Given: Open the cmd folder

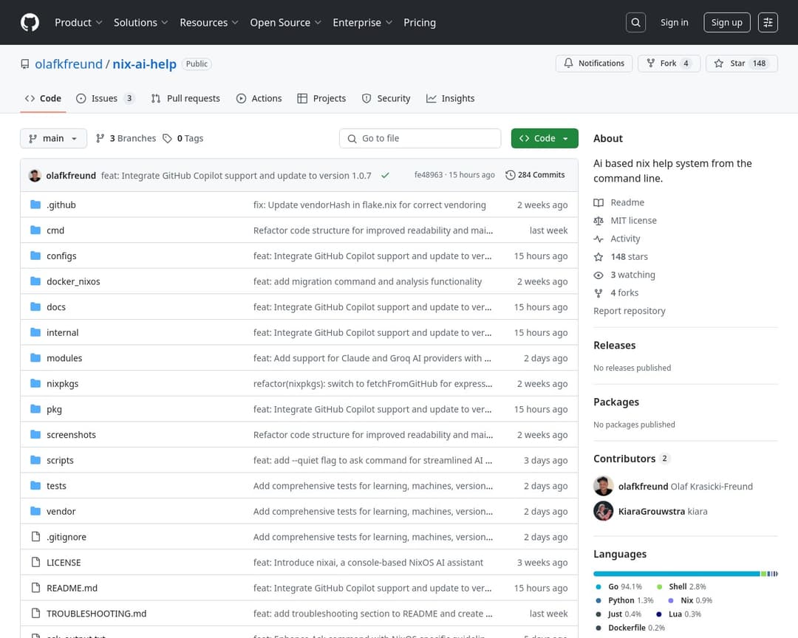Looking at the screenshot, I should 55,230.
